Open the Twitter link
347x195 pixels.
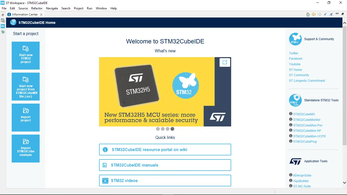point(294,53)
